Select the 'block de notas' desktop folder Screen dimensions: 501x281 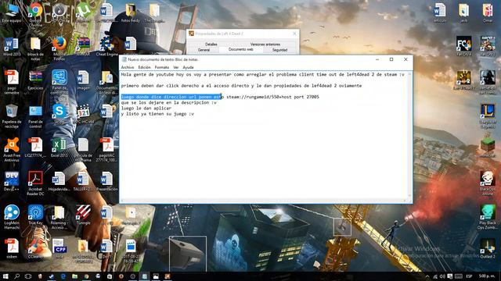click(35, 48)
